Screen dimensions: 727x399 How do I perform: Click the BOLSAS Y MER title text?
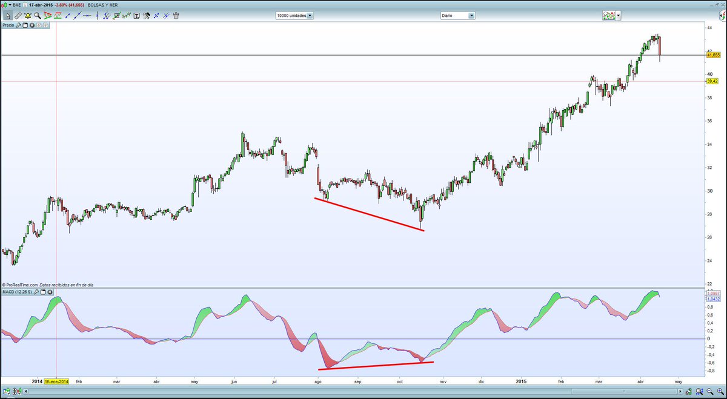pos(103,4)
